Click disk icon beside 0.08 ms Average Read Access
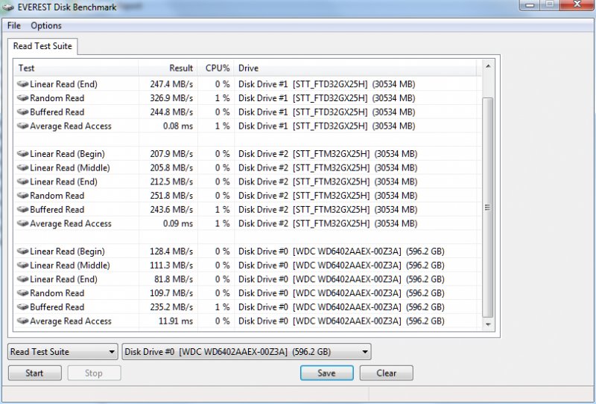This screenshot has width=596, height=404. pyautogui.click(x=23, y=126)
